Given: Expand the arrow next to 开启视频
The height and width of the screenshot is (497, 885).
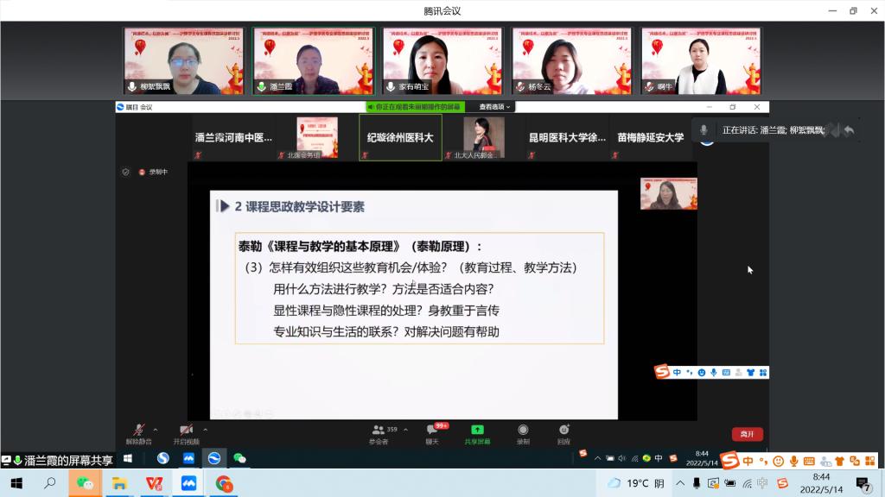Looking at the screenshot, I should click(x=205, y=429).
